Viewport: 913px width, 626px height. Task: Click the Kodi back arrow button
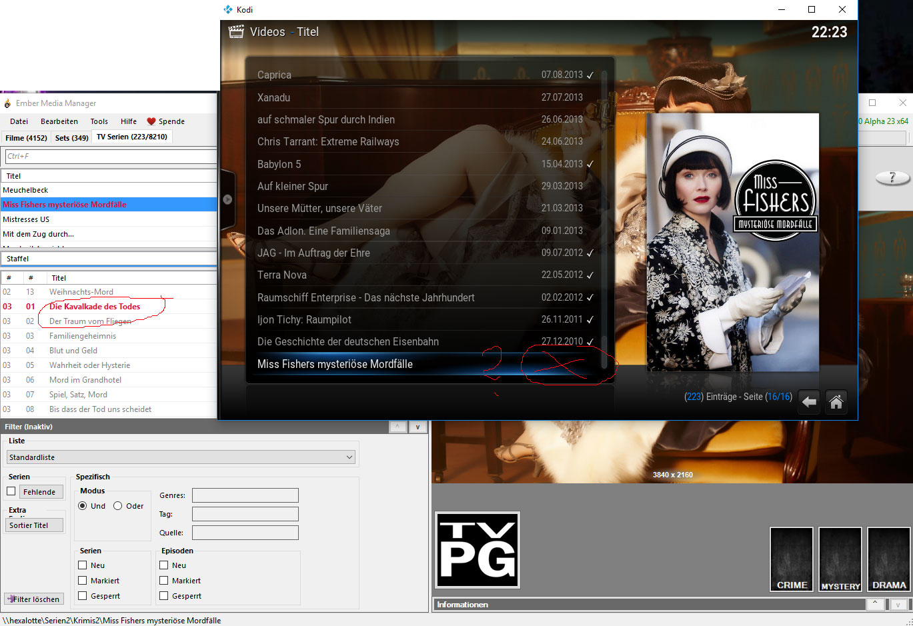click(809, 402)
